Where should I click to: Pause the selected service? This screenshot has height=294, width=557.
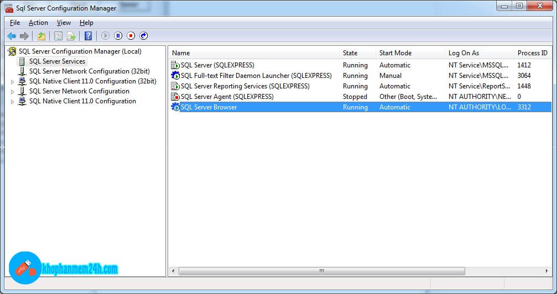pyautogui.click(x=118, y=36)
